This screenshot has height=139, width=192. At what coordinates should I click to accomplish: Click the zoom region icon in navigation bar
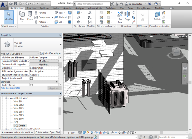pos(185,77)
